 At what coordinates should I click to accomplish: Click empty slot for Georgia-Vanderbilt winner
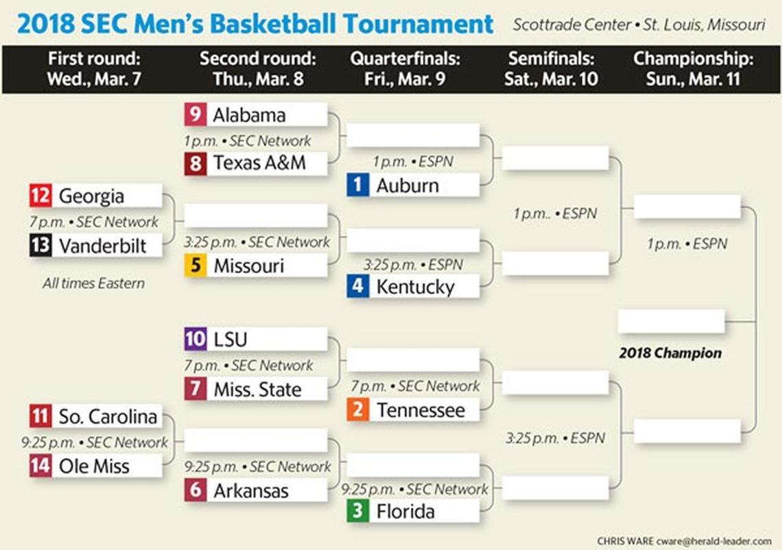tap(256, 215)
